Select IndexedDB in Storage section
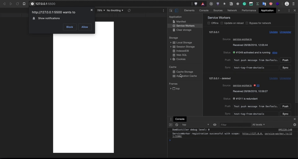 point(183,51)
